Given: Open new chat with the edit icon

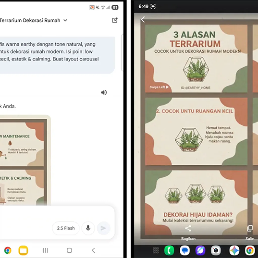Looking at the screenshot, I should (x=115, y=20).
